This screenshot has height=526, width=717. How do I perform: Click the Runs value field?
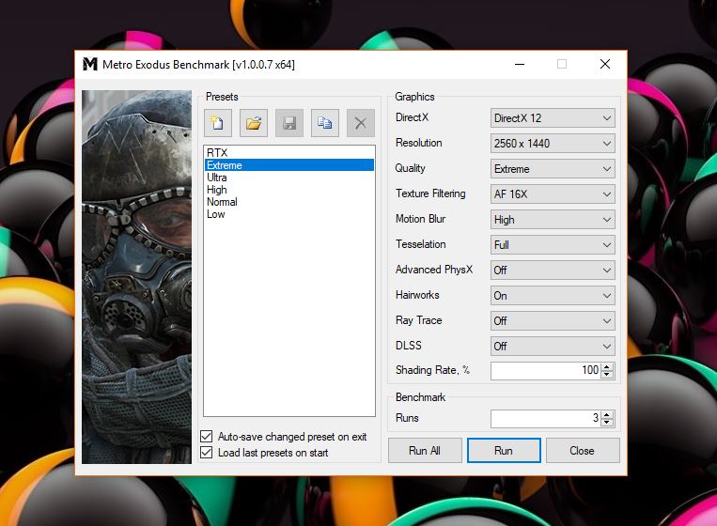(x=546, y=419)
